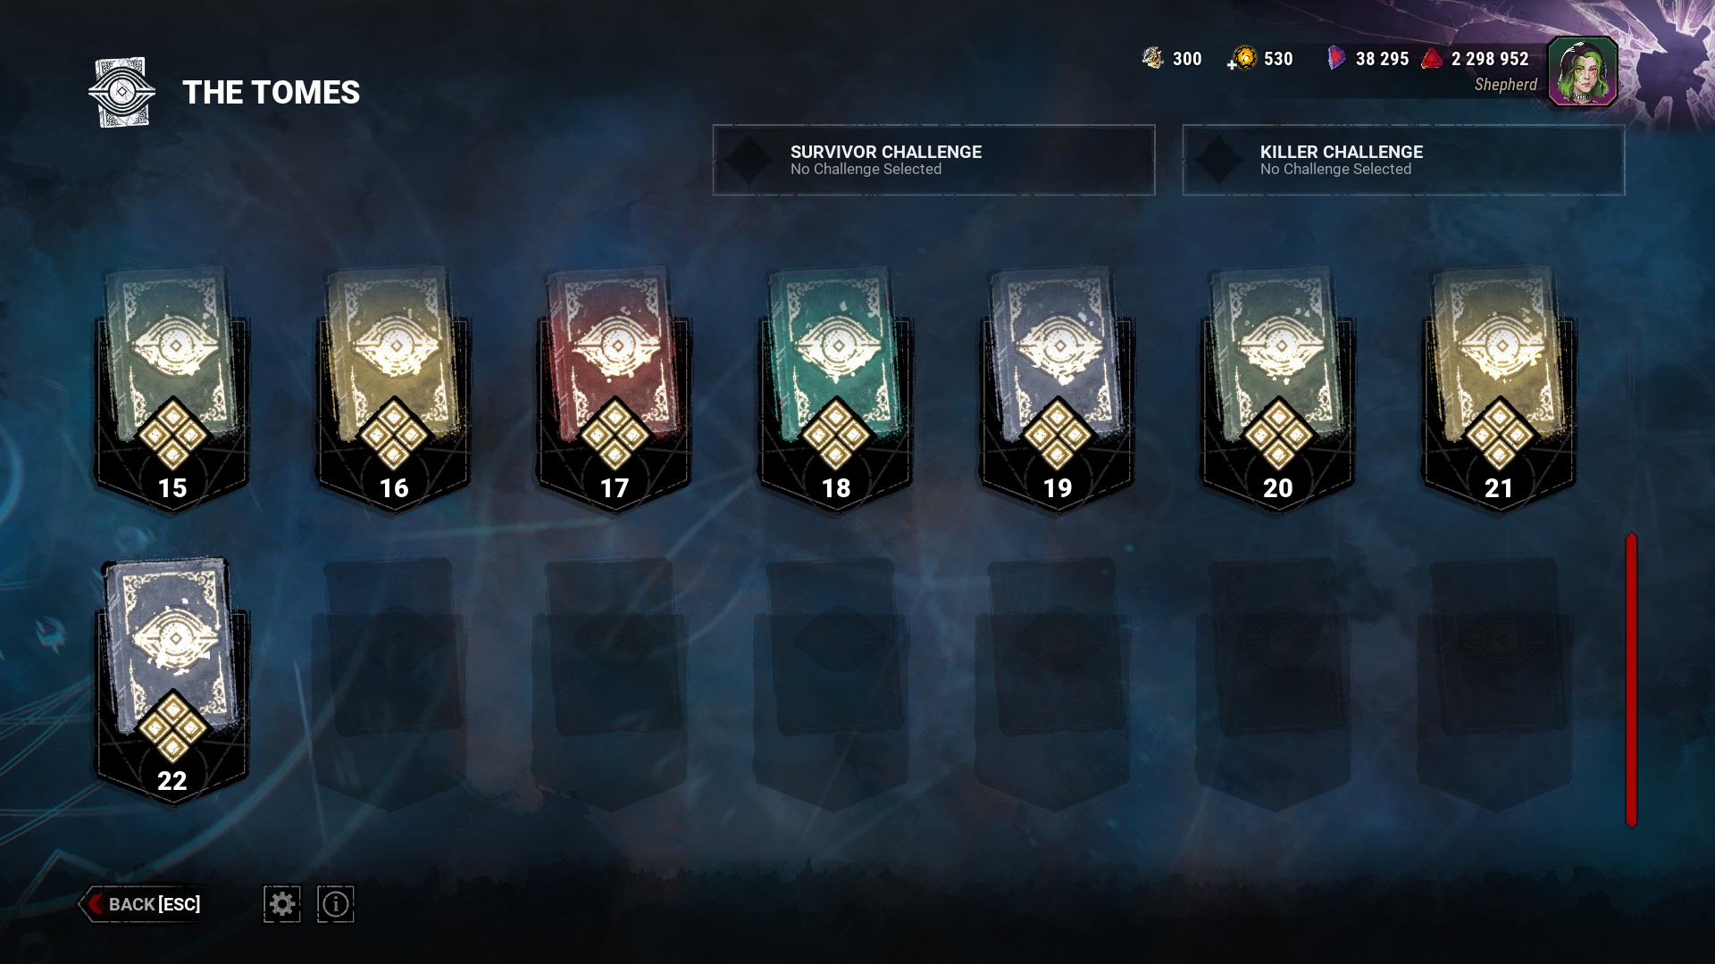Viewport: 1715px width, 964px height.
Task: Select the red Tome 17
Action: click(x=615, y=389)
